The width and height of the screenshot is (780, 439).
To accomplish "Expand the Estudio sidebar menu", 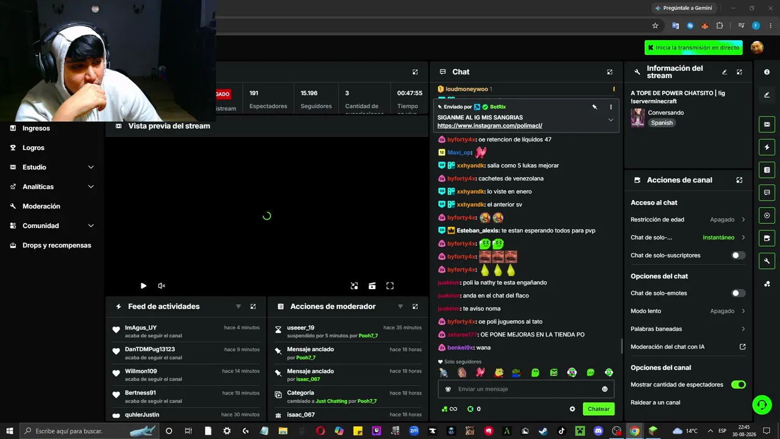I will (91, 167).
